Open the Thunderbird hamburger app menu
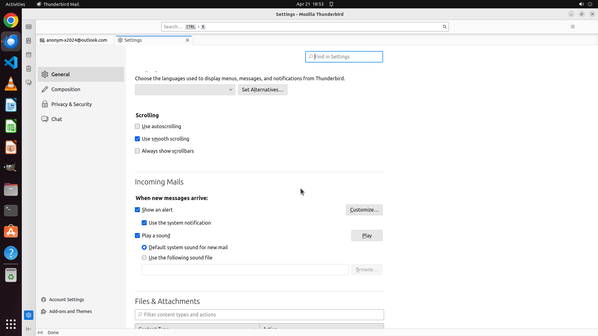The image size is (598, 336). (x=572, y=27)
